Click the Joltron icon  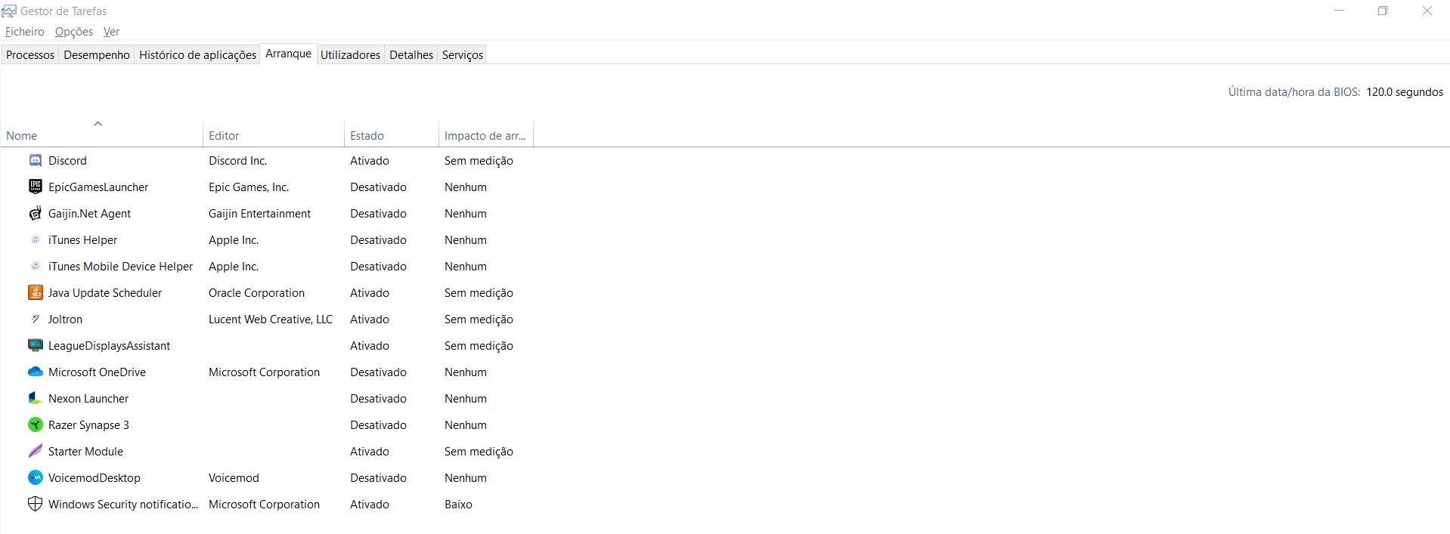35,319
